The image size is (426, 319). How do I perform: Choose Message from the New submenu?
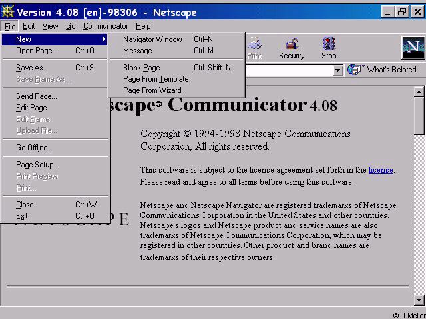click(x=176, y=51)
